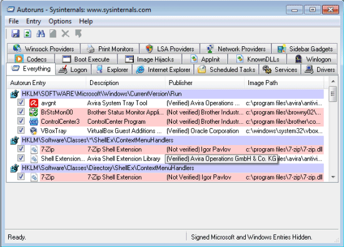
Task: Switch to the LSA Providers tab
Action: pos(169,49)
